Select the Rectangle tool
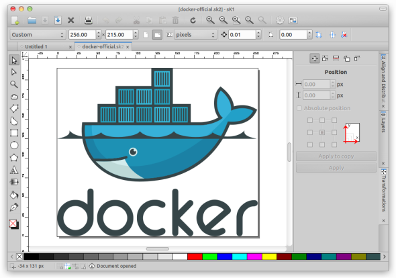 point(14,133)
